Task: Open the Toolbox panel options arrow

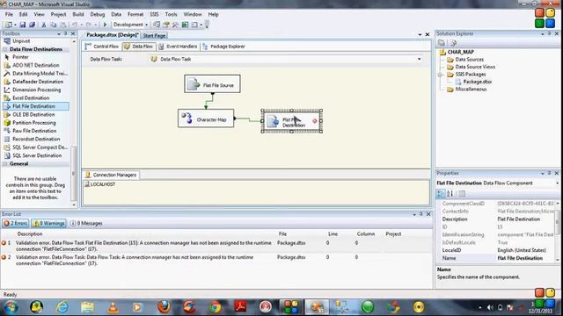Action: pyautogui.click(x=59, y=33)
